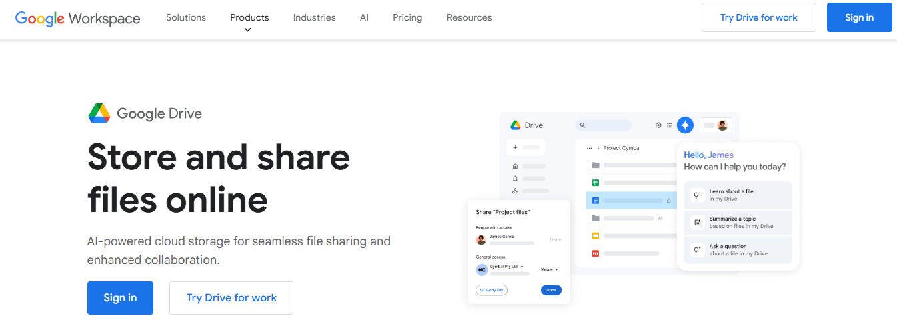Image resolution: width=897 pixels, height=324 pixels.
Task: Go to the AI page
Action: click(364, 17)
